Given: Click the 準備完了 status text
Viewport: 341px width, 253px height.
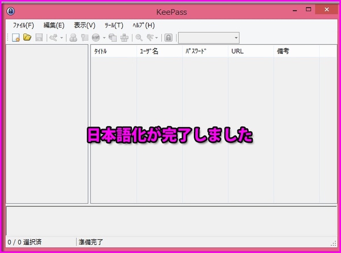Looking at the screenshot, I should pos(91,242).
